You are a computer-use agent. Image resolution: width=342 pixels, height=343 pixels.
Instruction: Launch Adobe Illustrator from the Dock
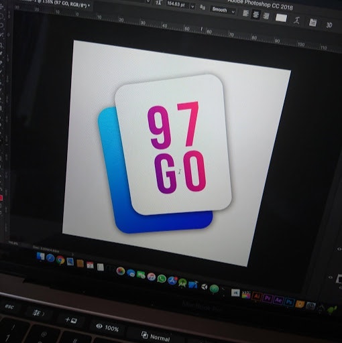[257, 296]
